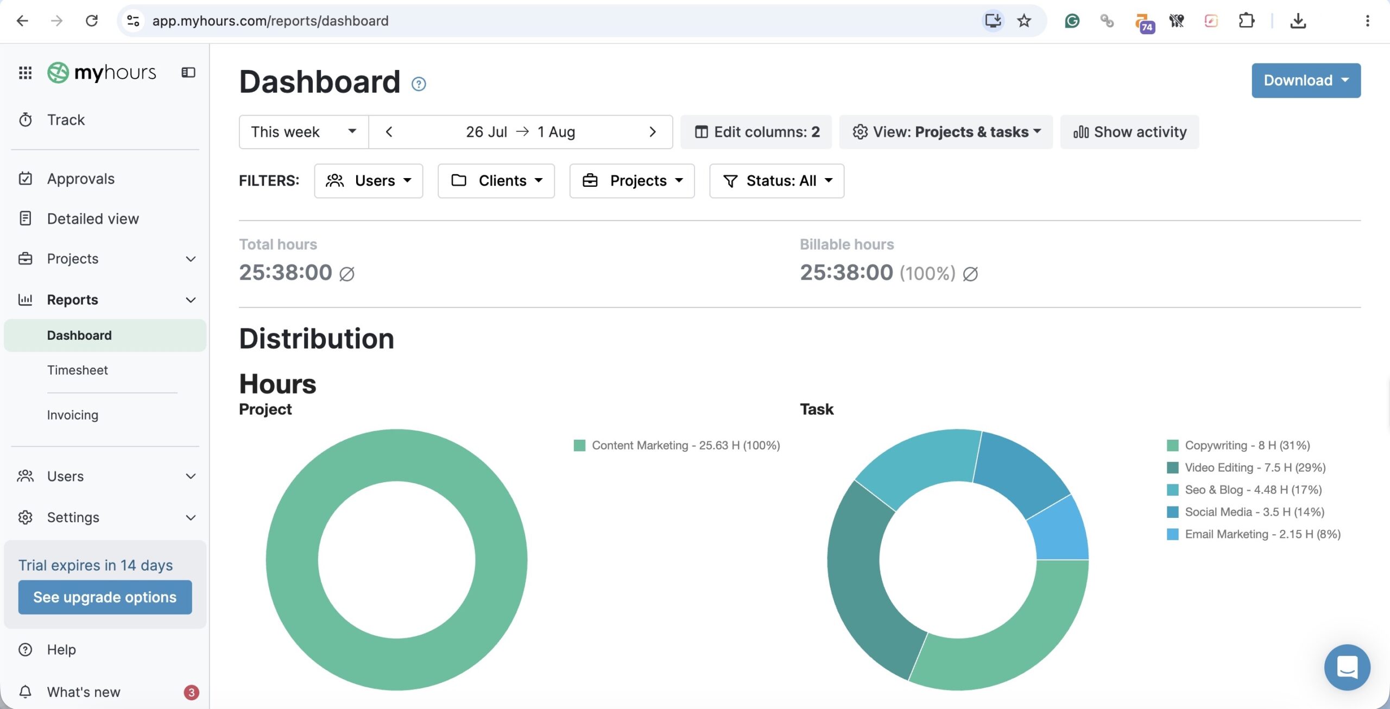Open the apps grid icon
The width and height of the screenshot is (1390, 709).
point(25,72)
